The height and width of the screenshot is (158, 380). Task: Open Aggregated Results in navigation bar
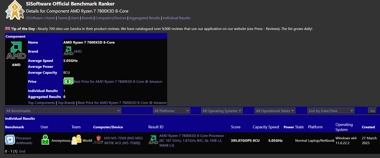click(x=144, y=18)
